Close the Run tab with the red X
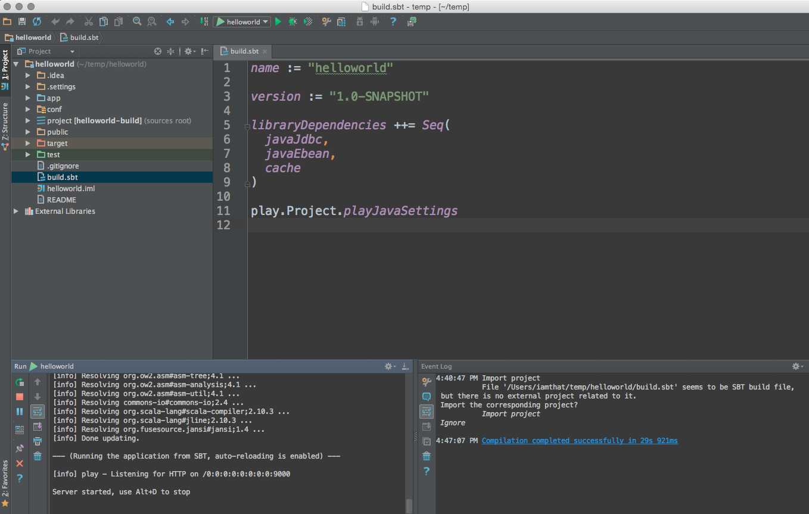 (x=20, y=463)
